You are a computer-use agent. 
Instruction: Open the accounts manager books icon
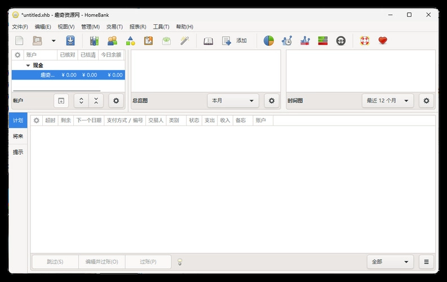94,41
